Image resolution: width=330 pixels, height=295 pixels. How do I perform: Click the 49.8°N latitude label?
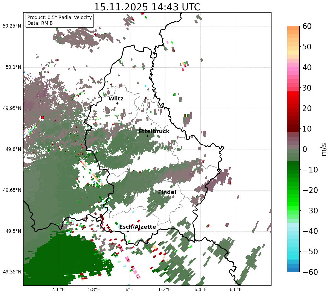coord(13,149)
